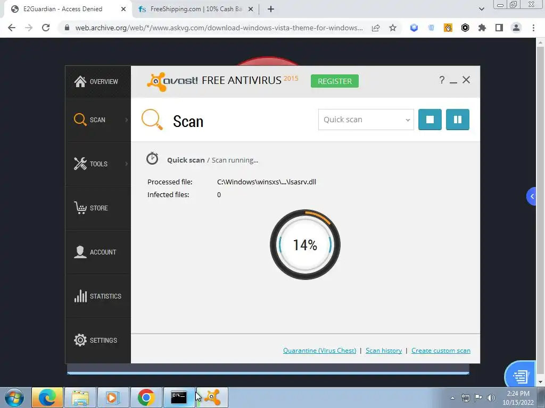
Task: Open File Explorer from taskbar
Action: (x=80, y=397)
